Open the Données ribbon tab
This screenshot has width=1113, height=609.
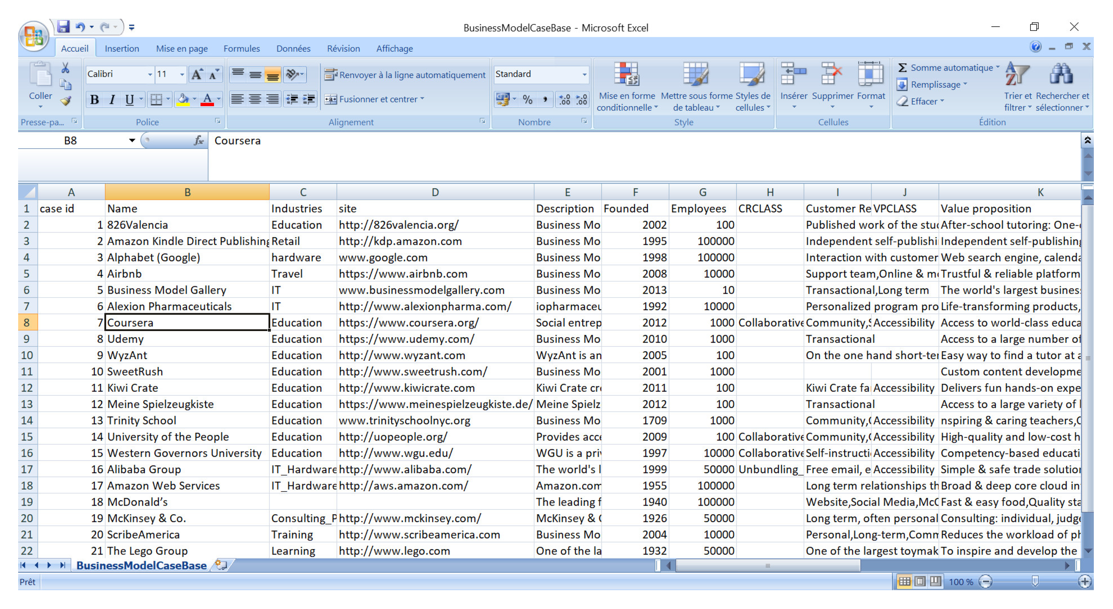pyautogui.click(x=293, y=48)
